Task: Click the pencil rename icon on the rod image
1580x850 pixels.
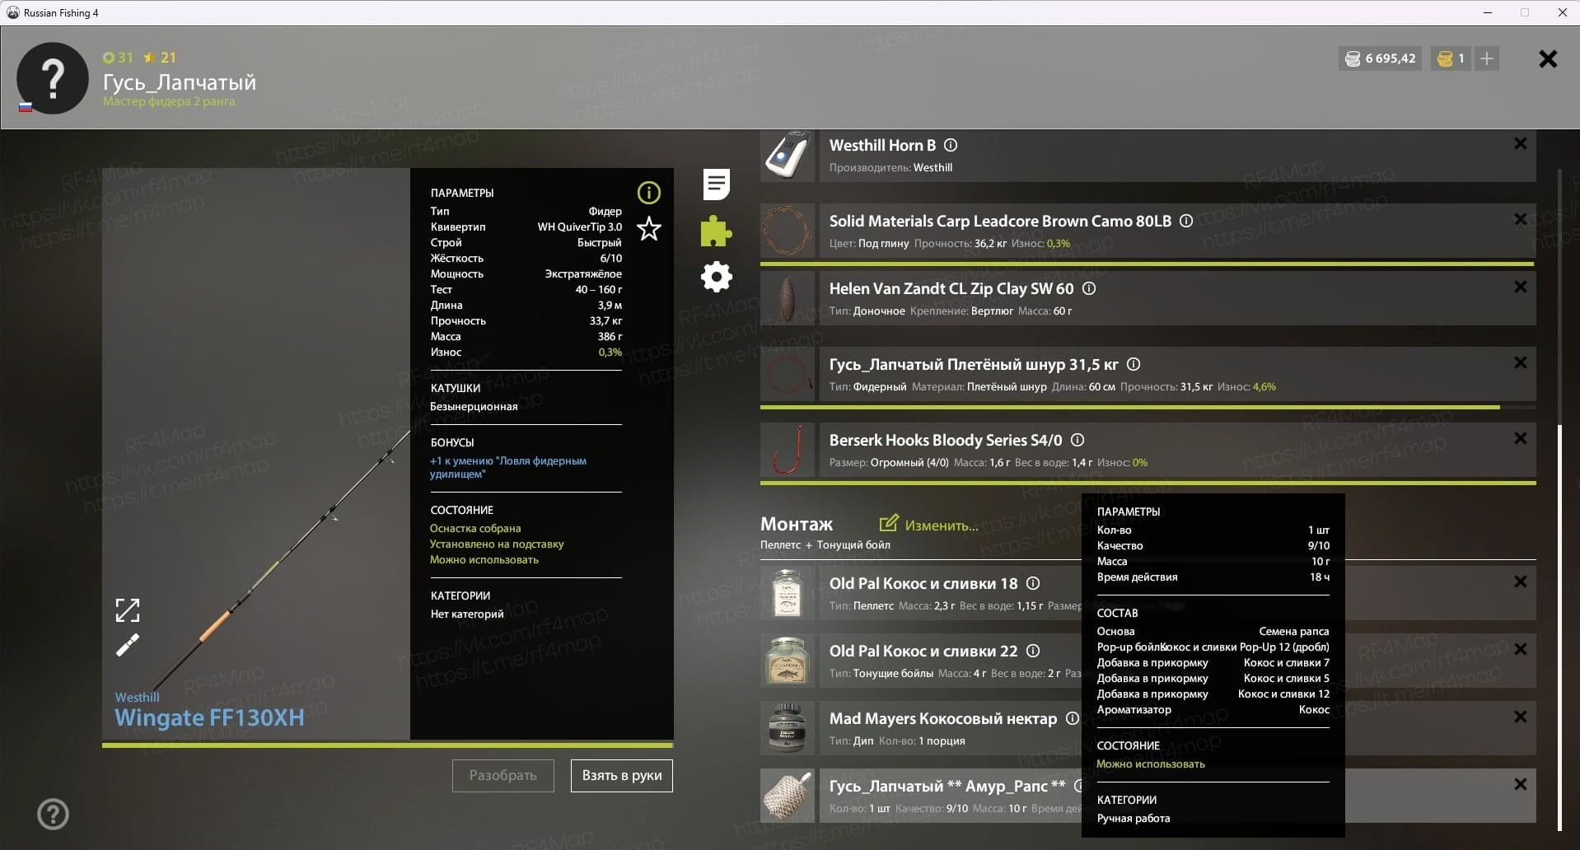Action: point(128,645)
